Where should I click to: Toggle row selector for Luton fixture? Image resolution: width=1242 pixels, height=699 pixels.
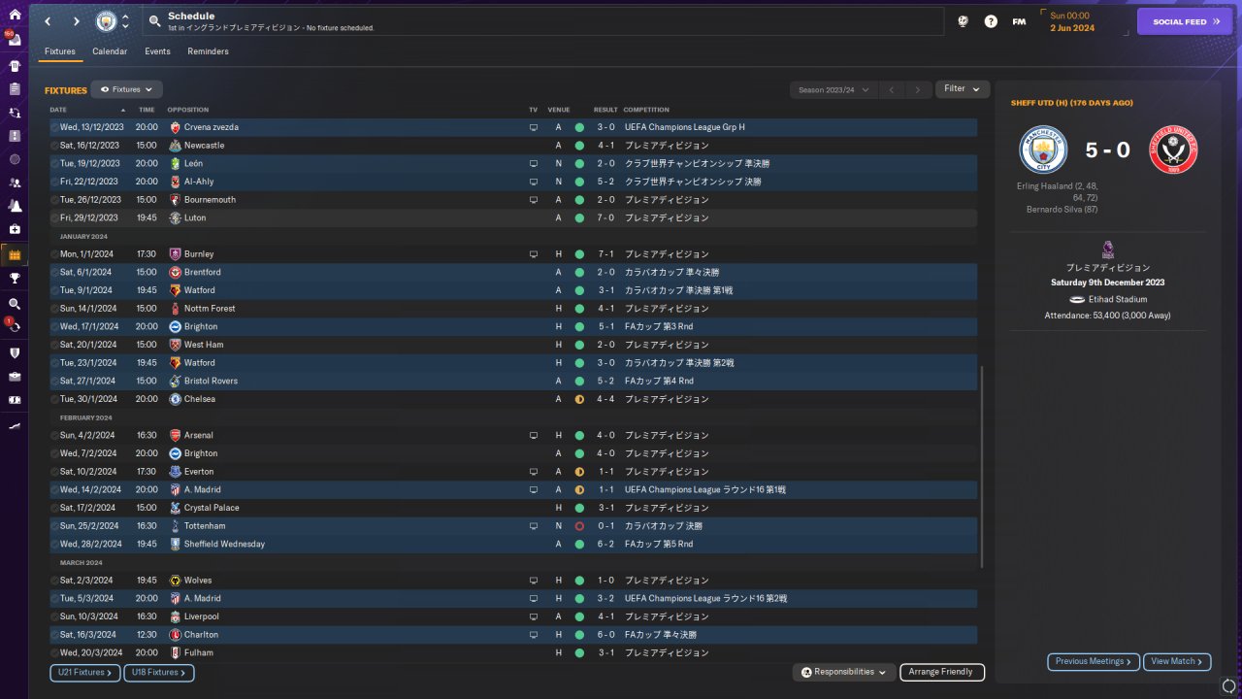click(x=54, y=218)
